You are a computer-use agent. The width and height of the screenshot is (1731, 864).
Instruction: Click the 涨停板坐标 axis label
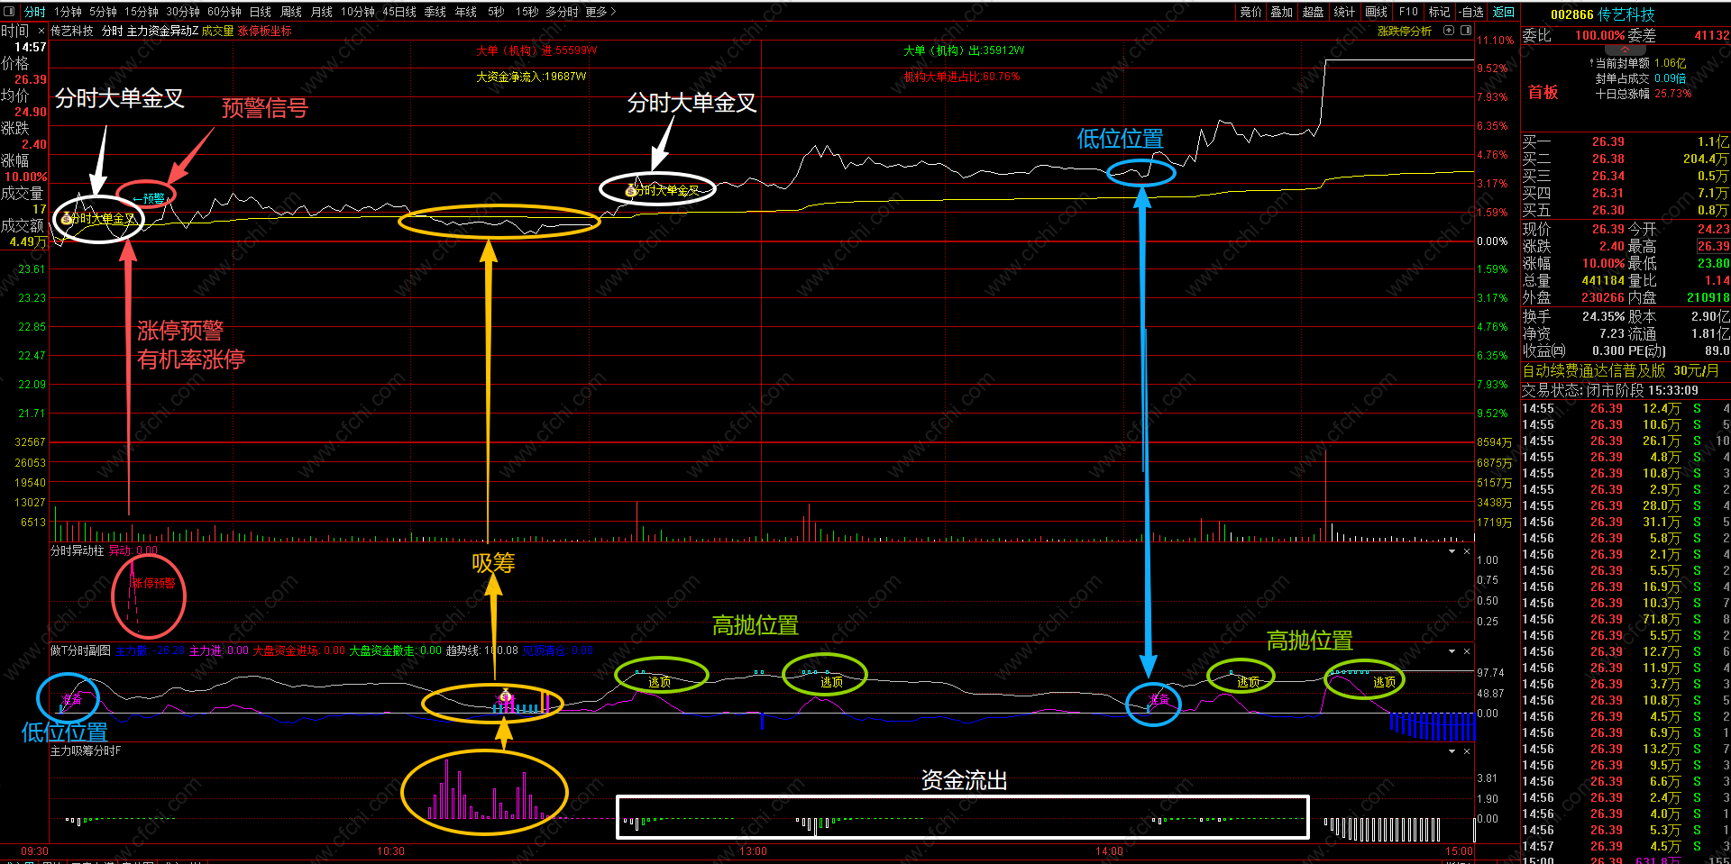pos(264,31)
